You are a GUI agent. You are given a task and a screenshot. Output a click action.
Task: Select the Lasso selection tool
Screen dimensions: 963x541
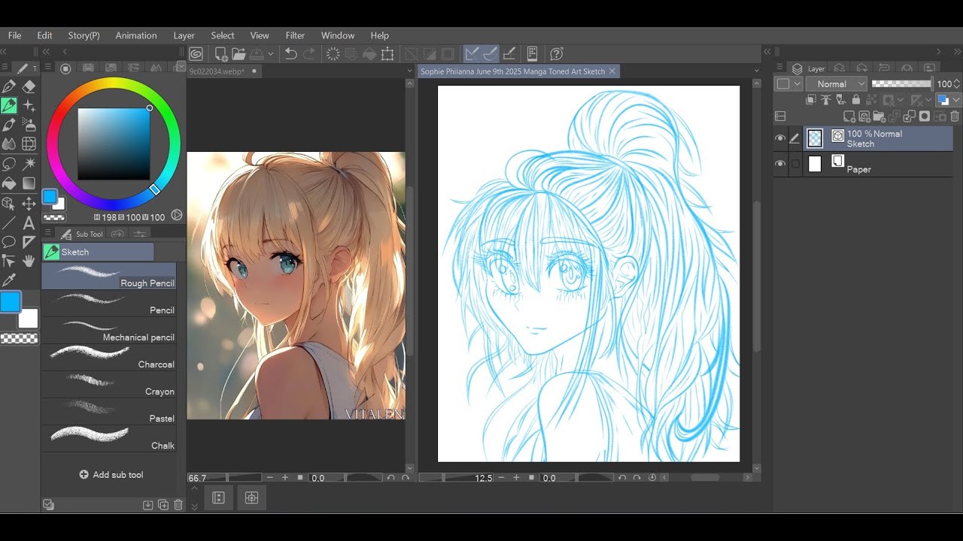(9, 163)
